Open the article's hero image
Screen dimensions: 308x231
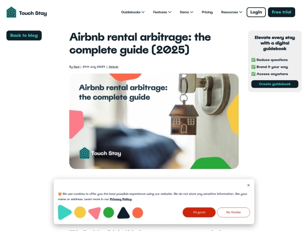point(154,121)
